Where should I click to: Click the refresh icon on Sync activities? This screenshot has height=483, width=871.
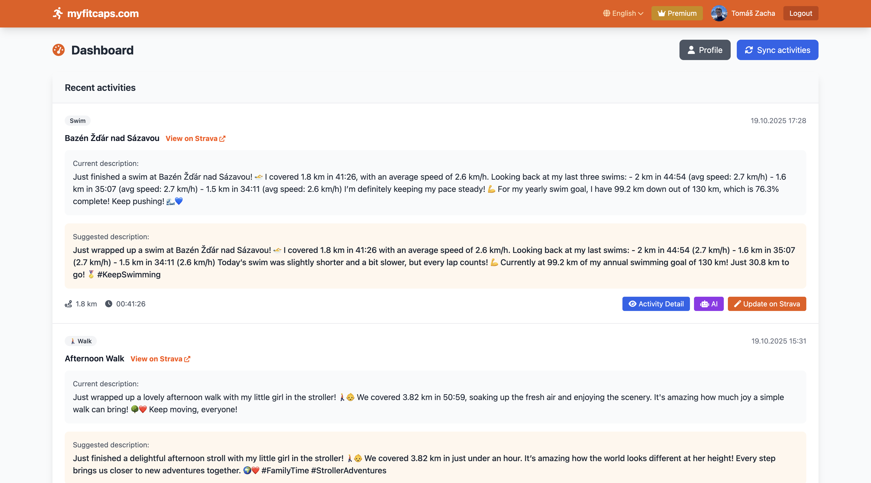pyautogui.click(x=749, y=50)
